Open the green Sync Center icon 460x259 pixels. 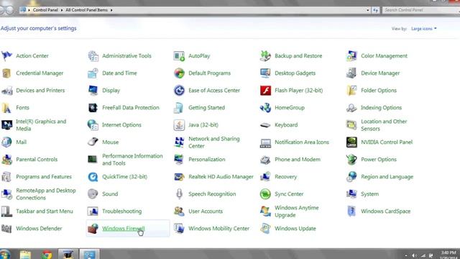[x=265, y=194]
